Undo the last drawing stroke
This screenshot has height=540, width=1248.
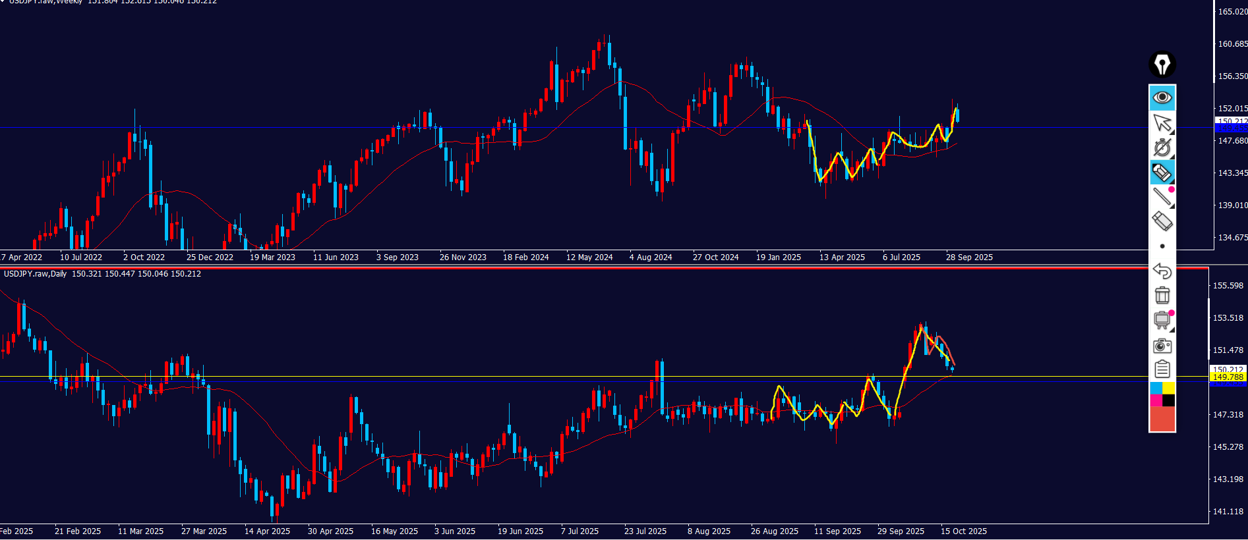tap(1162, 271)
